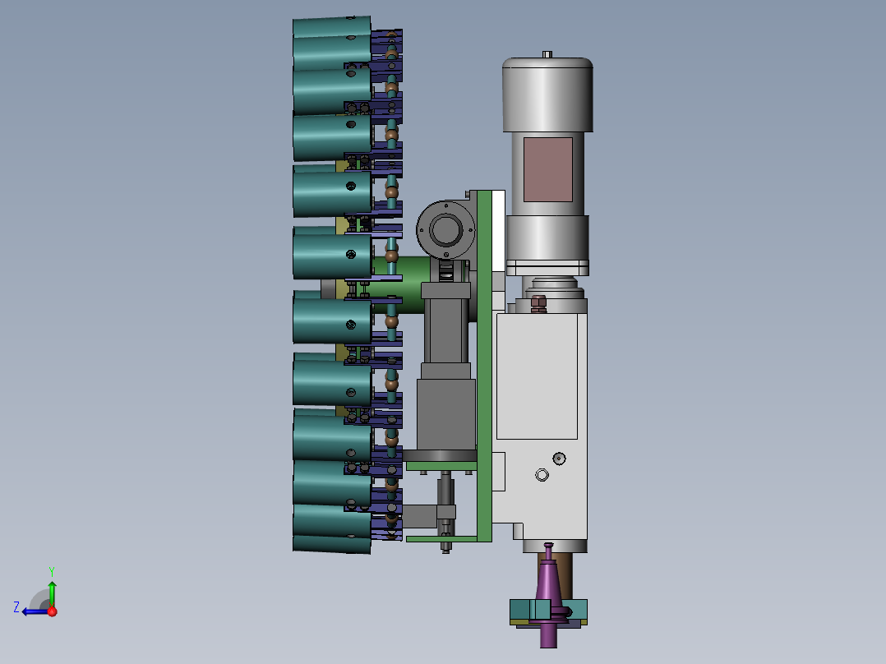The image size is (886, 664).
Task: Click the blue Z axis arrow of the triad
Action: pos(34,611)
